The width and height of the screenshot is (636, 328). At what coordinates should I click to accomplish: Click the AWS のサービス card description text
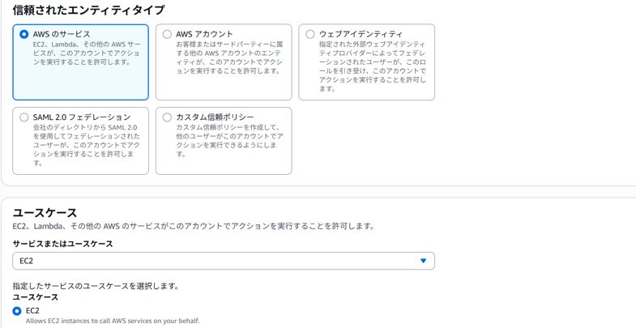tap(87, 53)
